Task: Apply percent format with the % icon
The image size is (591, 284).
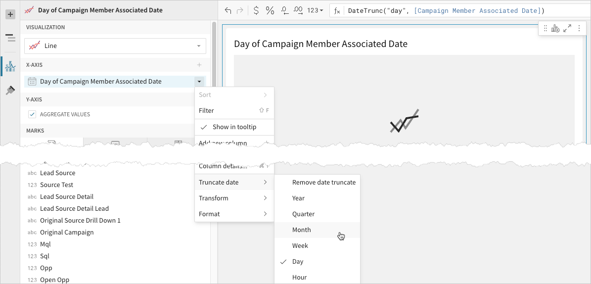Action: coord(270,10)
